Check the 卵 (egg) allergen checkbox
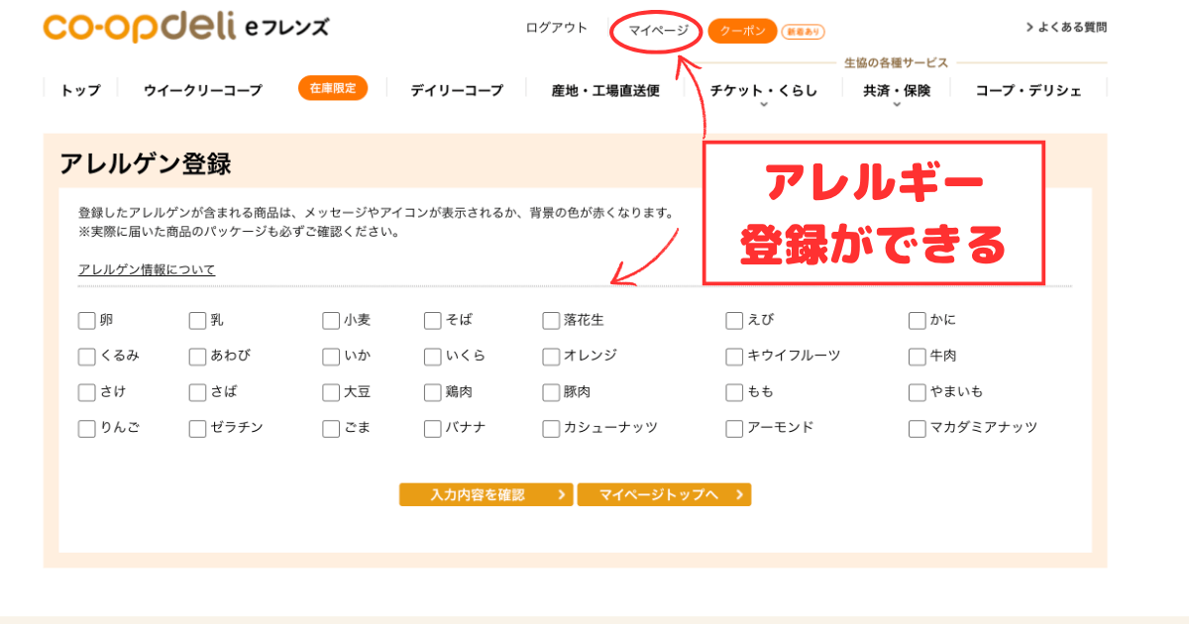The width and height of the screenshot is (1189, 624). click(85, 320)
